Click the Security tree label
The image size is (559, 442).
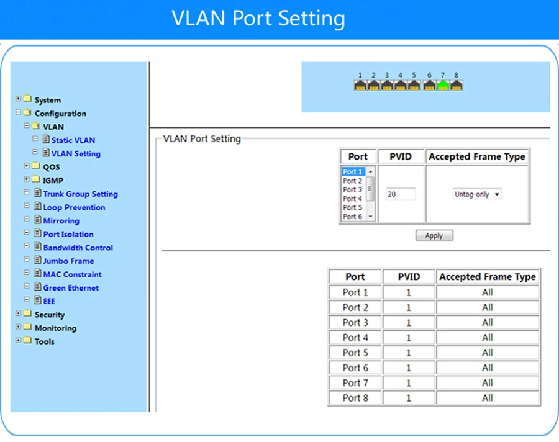(x=50, y=315)
